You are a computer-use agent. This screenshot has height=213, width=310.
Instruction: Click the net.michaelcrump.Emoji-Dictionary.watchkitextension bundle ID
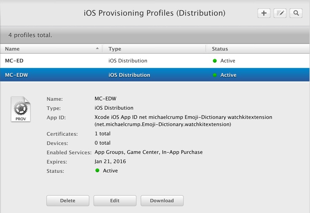(x=163, y=124)
